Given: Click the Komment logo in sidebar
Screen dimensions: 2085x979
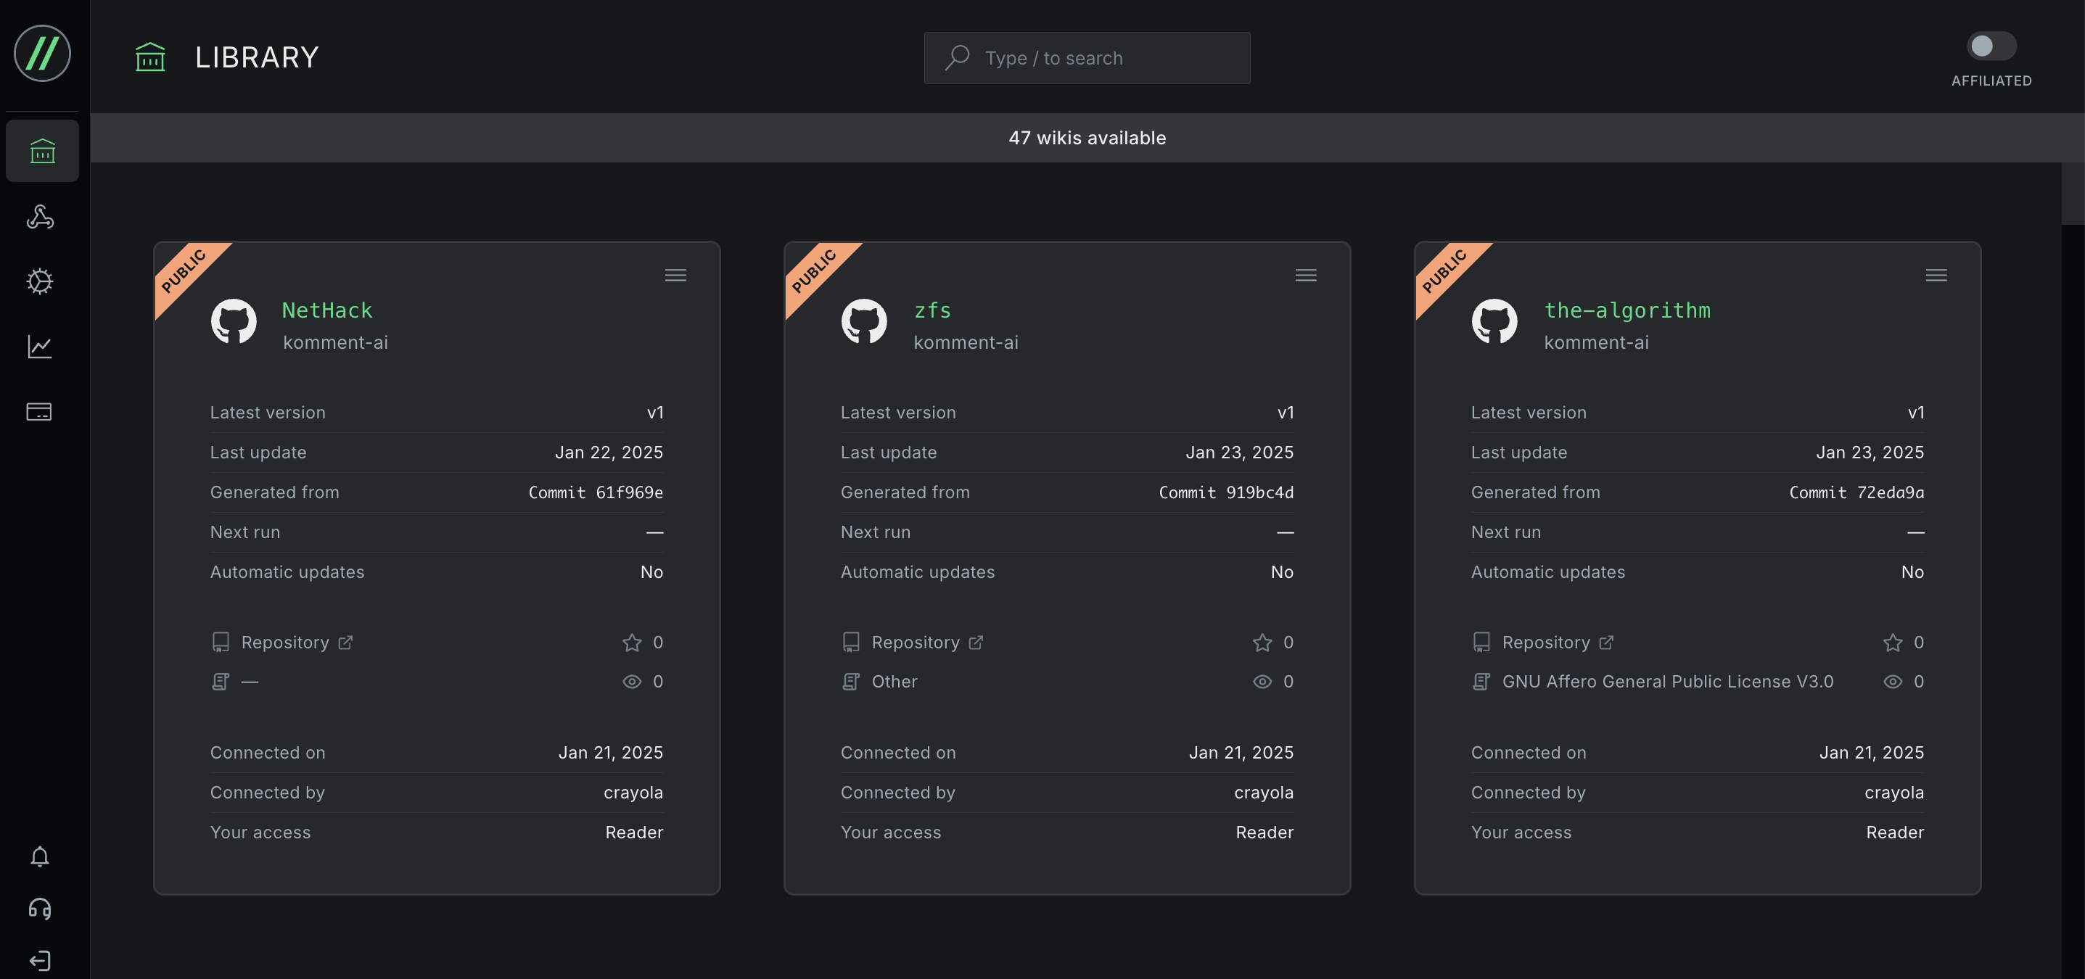Looking at the screenshot, I should 42,54.
